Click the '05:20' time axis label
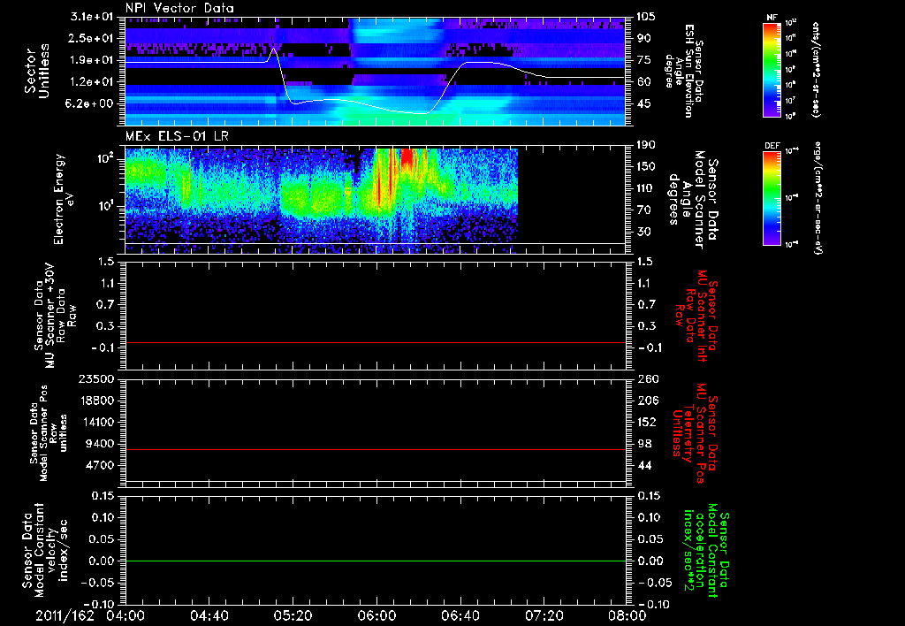Image resolution: width=905 pixels, height=626 pixels. 293,615
